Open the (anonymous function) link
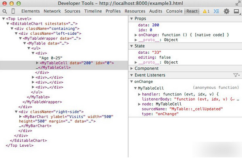This screenshot has height=158, width=242. coord(216,88)
